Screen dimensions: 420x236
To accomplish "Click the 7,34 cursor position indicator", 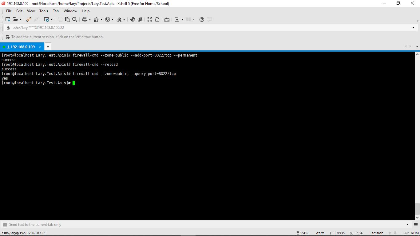I will pyautogui.click(x=356, y=233).
